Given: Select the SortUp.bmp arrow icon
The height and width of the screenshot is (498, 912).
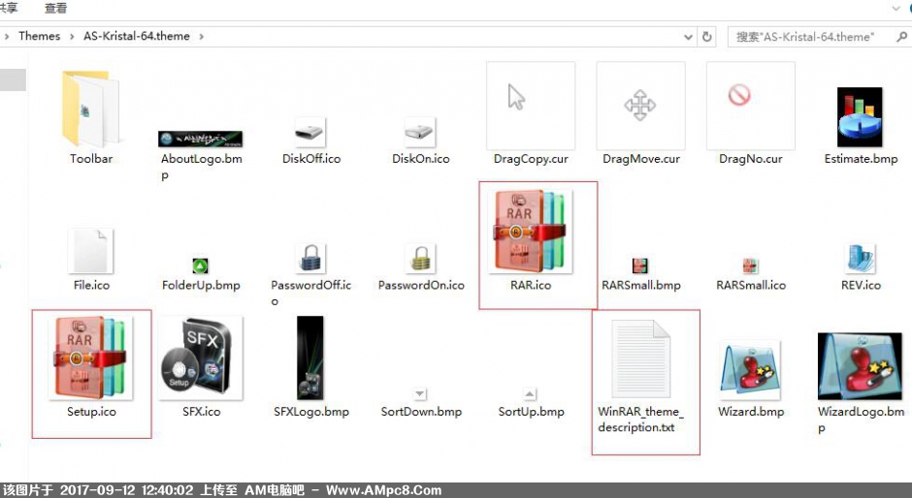Looking at the screenshot, I should click(530, 394).
